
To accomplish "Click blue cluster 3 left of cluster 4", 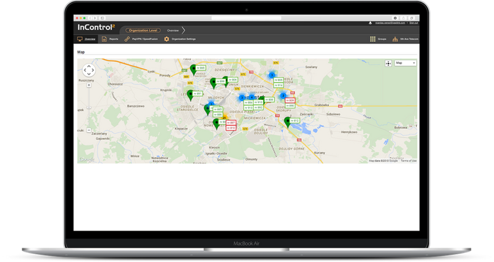I will pyautogui.click(x=241, y=98).
